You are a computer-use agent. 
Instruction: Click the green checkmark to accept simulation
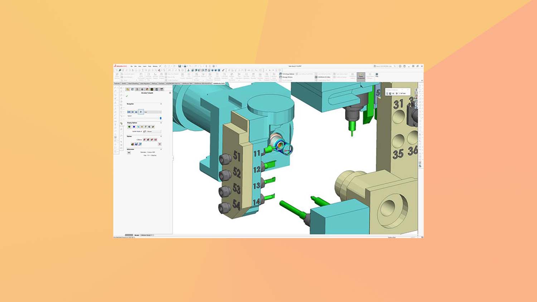click(x=127, y=96)
